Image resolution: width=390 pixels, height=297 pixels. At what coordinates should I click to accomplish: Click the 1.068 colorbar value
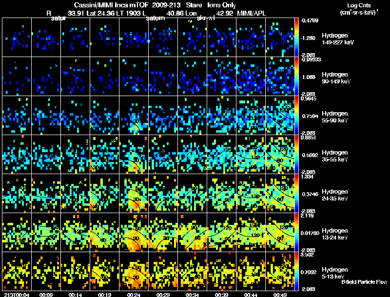(x=309, y=77)
